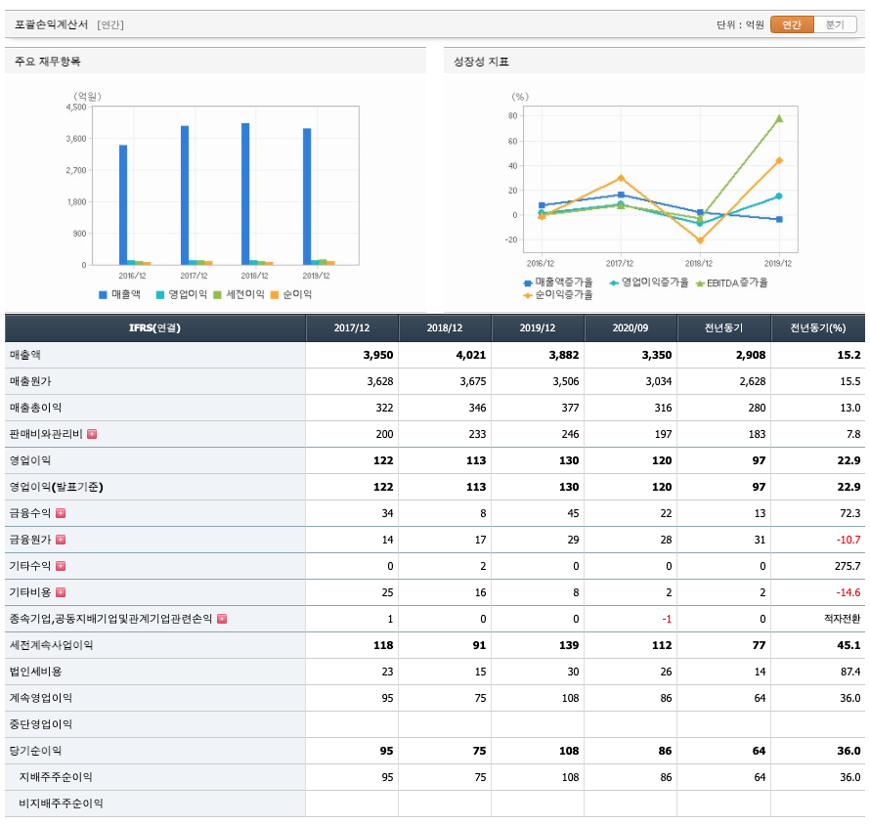The width and height of the screenshot is (870, 825).
Task: Select the 2019/12 column header
Action: coord(538,327)
